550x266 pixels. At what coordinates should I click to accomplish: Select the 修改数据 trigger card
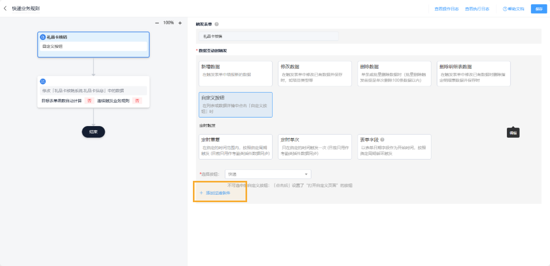point(315,73)
